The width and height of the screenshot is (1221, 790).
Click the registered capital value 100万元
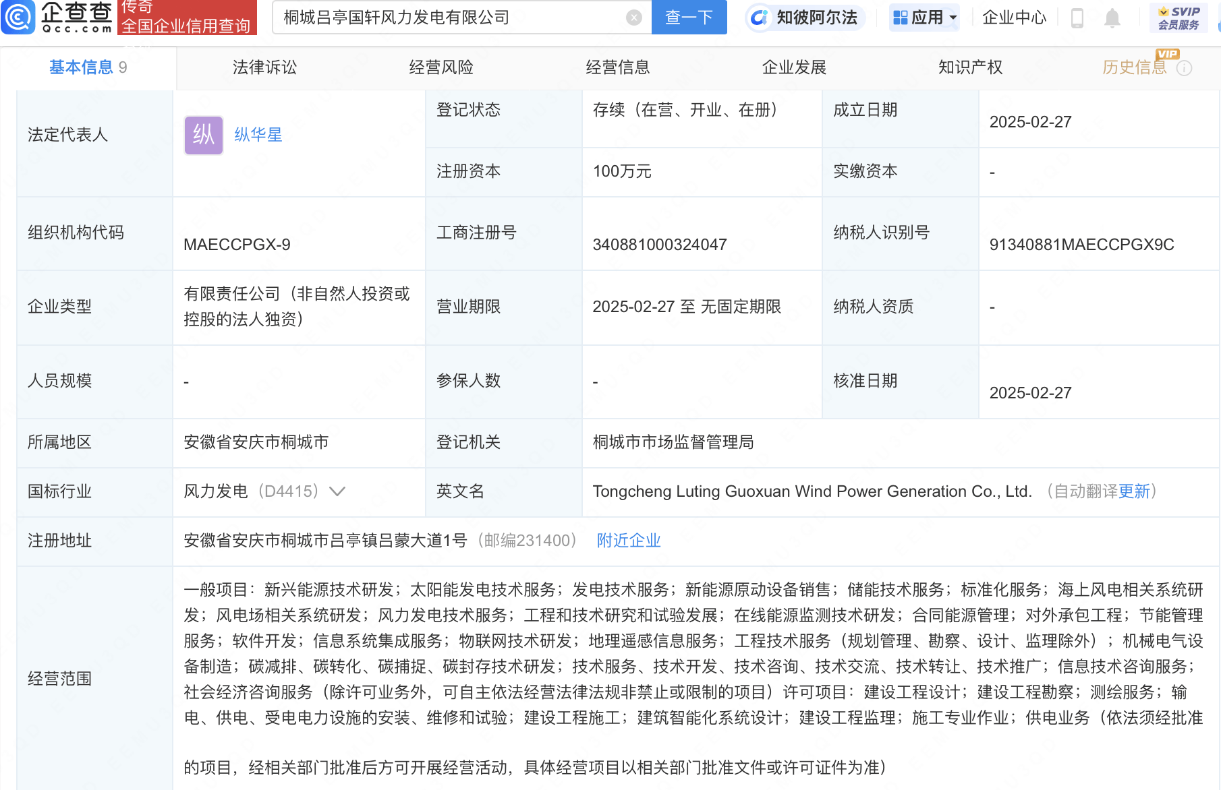(622, 171)
